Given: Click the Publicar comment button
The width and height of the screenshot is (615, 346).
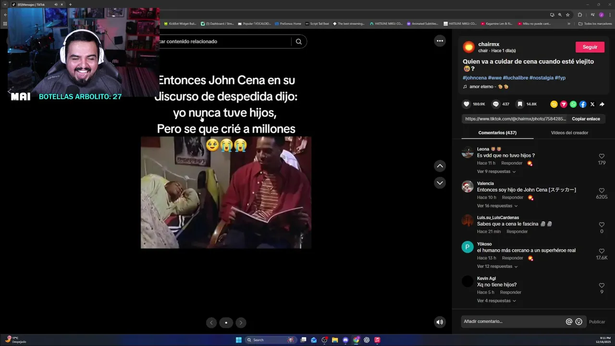Looking at the screenshot, I should (x=597, y=322).
